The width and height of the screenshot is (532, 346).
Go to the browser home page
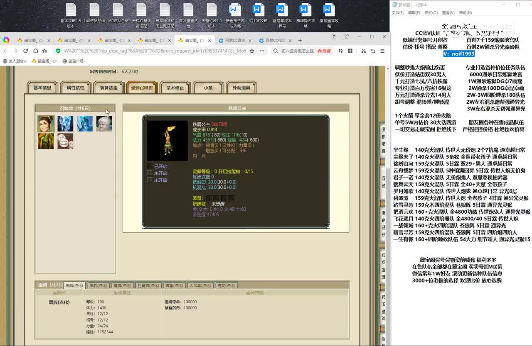click(x=35, y=51)
